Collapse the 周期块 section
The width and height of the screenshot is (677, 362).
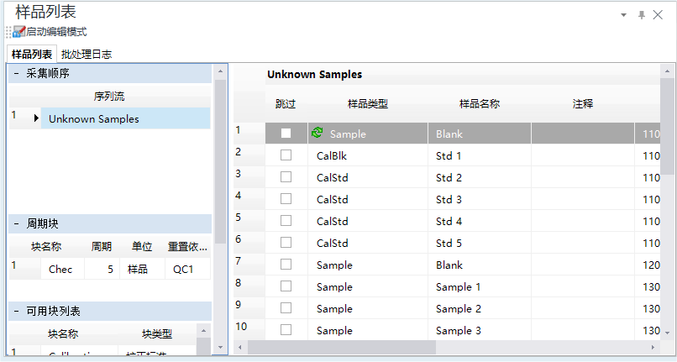pyautogui.click(x=17, y=223)
